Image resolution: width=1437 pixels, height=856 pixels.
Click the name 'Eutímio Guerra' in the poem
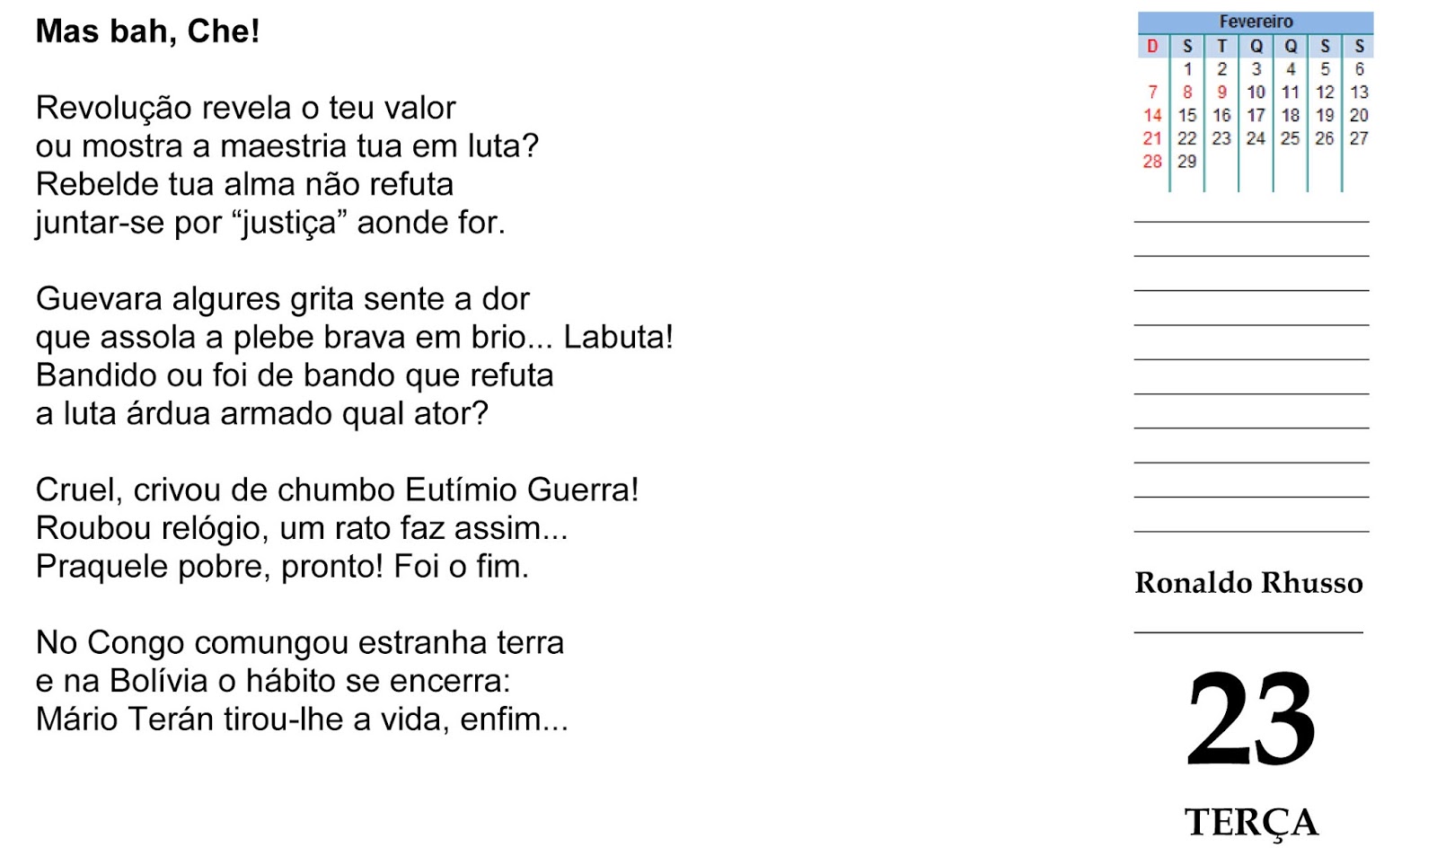click(521, 490)
